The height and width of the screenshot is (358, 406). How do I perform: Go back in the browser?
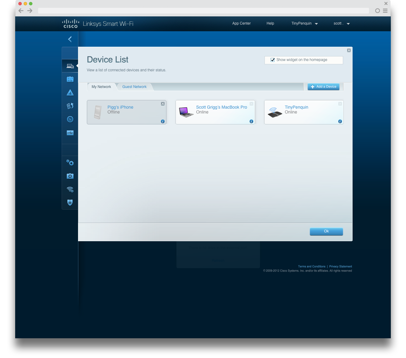tap(21, 11)
